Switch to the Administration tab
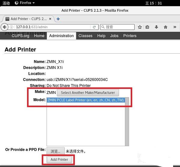The image size is (180, 167). (61, 36)
